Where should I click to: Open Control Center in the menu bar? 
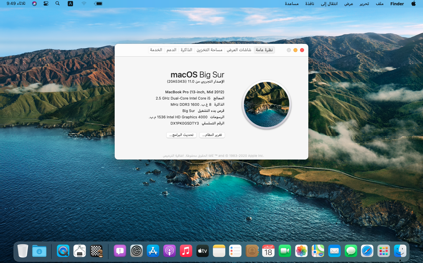coord(46,4)
